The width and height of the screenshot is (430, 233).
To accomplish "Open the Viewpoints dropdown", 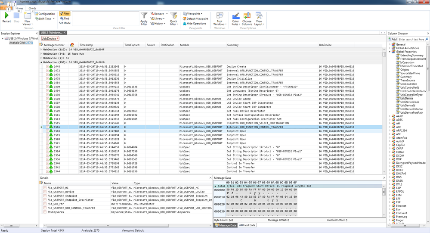I will coord(192,14).
